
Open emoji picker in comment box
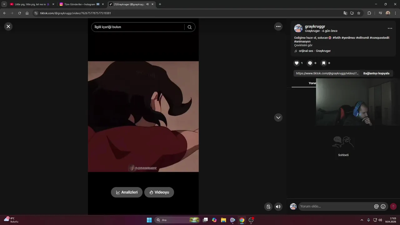click(383, 206)
